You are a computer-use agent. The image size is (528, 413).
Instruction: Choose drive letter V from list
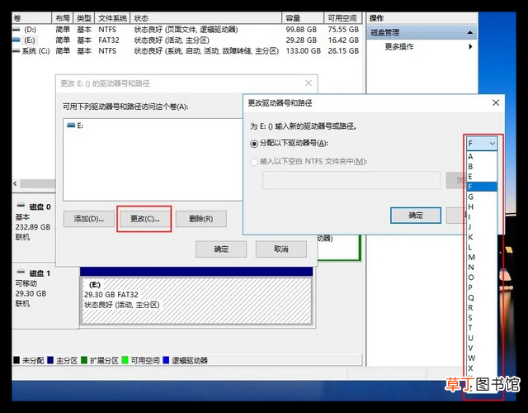pos(482,348)
